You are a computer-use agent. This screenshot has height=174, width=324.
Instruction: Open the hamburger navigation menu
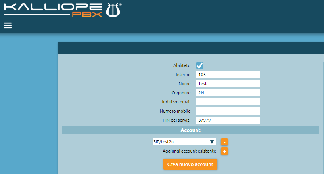click(8, 25)
